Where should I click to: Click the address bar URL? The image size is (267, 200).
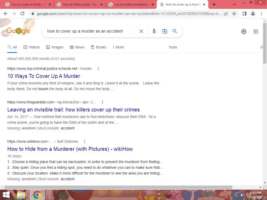(129, 14)
